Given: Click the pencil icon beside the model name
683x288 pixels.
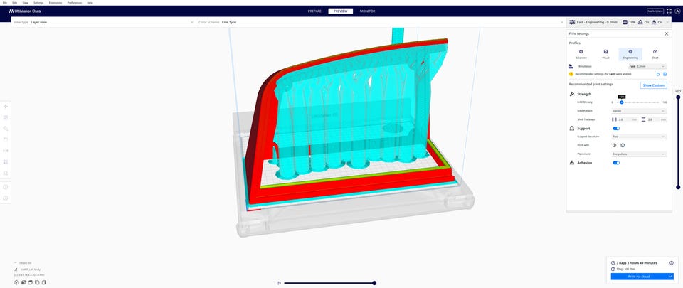Looking at the screenshot, I should (x=16, y=270).
